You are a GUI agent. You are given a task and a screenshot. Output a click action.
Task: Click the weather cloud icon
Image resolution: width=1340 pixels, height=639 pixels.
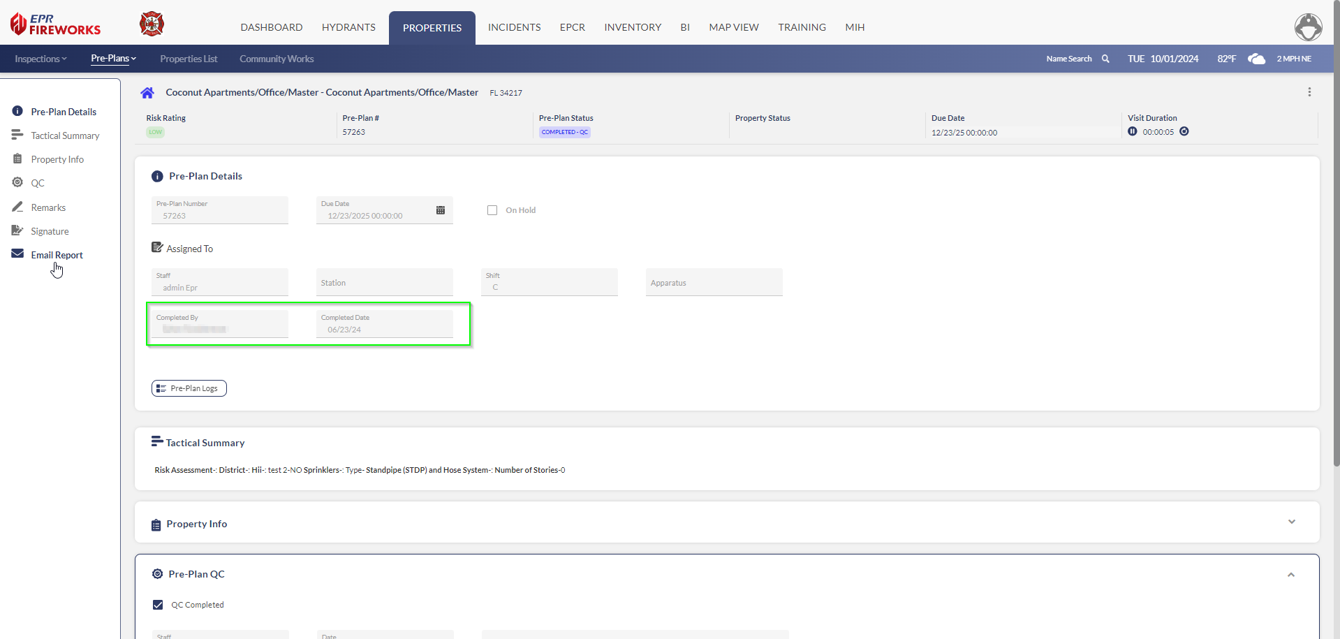1256,59
